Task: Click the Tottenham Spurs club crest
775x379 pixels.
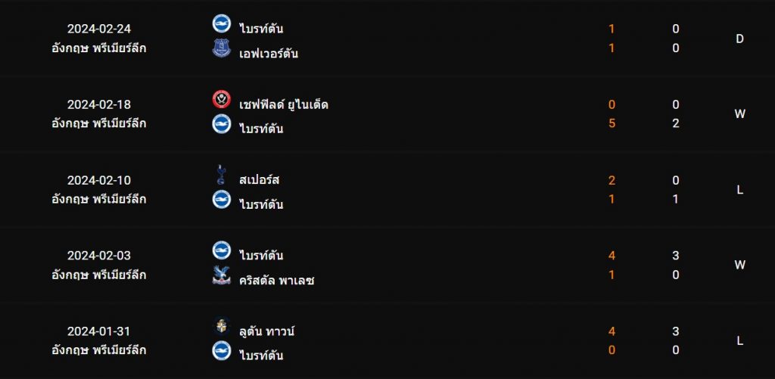Action: tap(221, 176)
